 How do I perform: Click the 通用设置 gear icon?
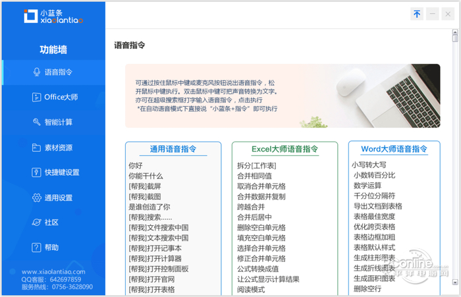[x=37, y=198]
